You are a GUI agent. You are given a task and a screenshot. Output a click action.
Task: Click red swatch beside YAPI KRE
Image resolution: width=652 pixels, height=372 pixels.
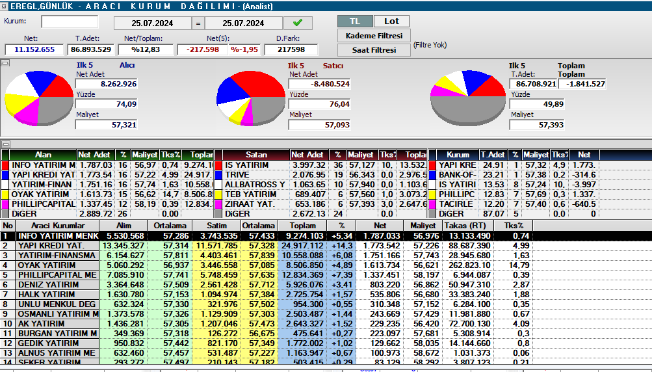click(x=432, y=165)
